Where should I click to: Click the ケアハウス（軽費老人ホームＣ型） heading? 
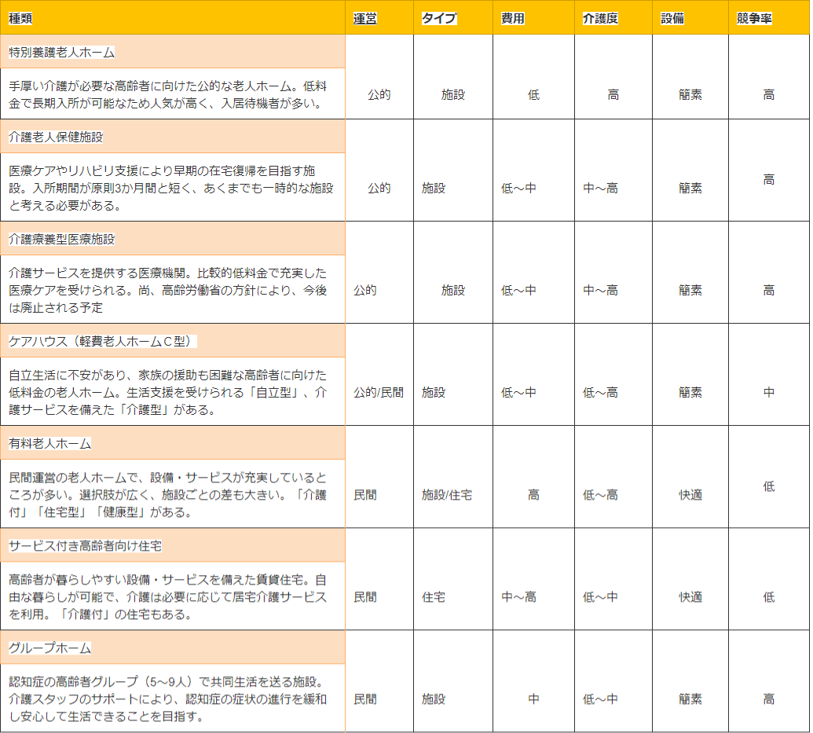pyautogui.click(x=103, y=341)
